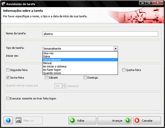Click the disabled Mais >> button

pyautogui.click(x=29, y=120)
